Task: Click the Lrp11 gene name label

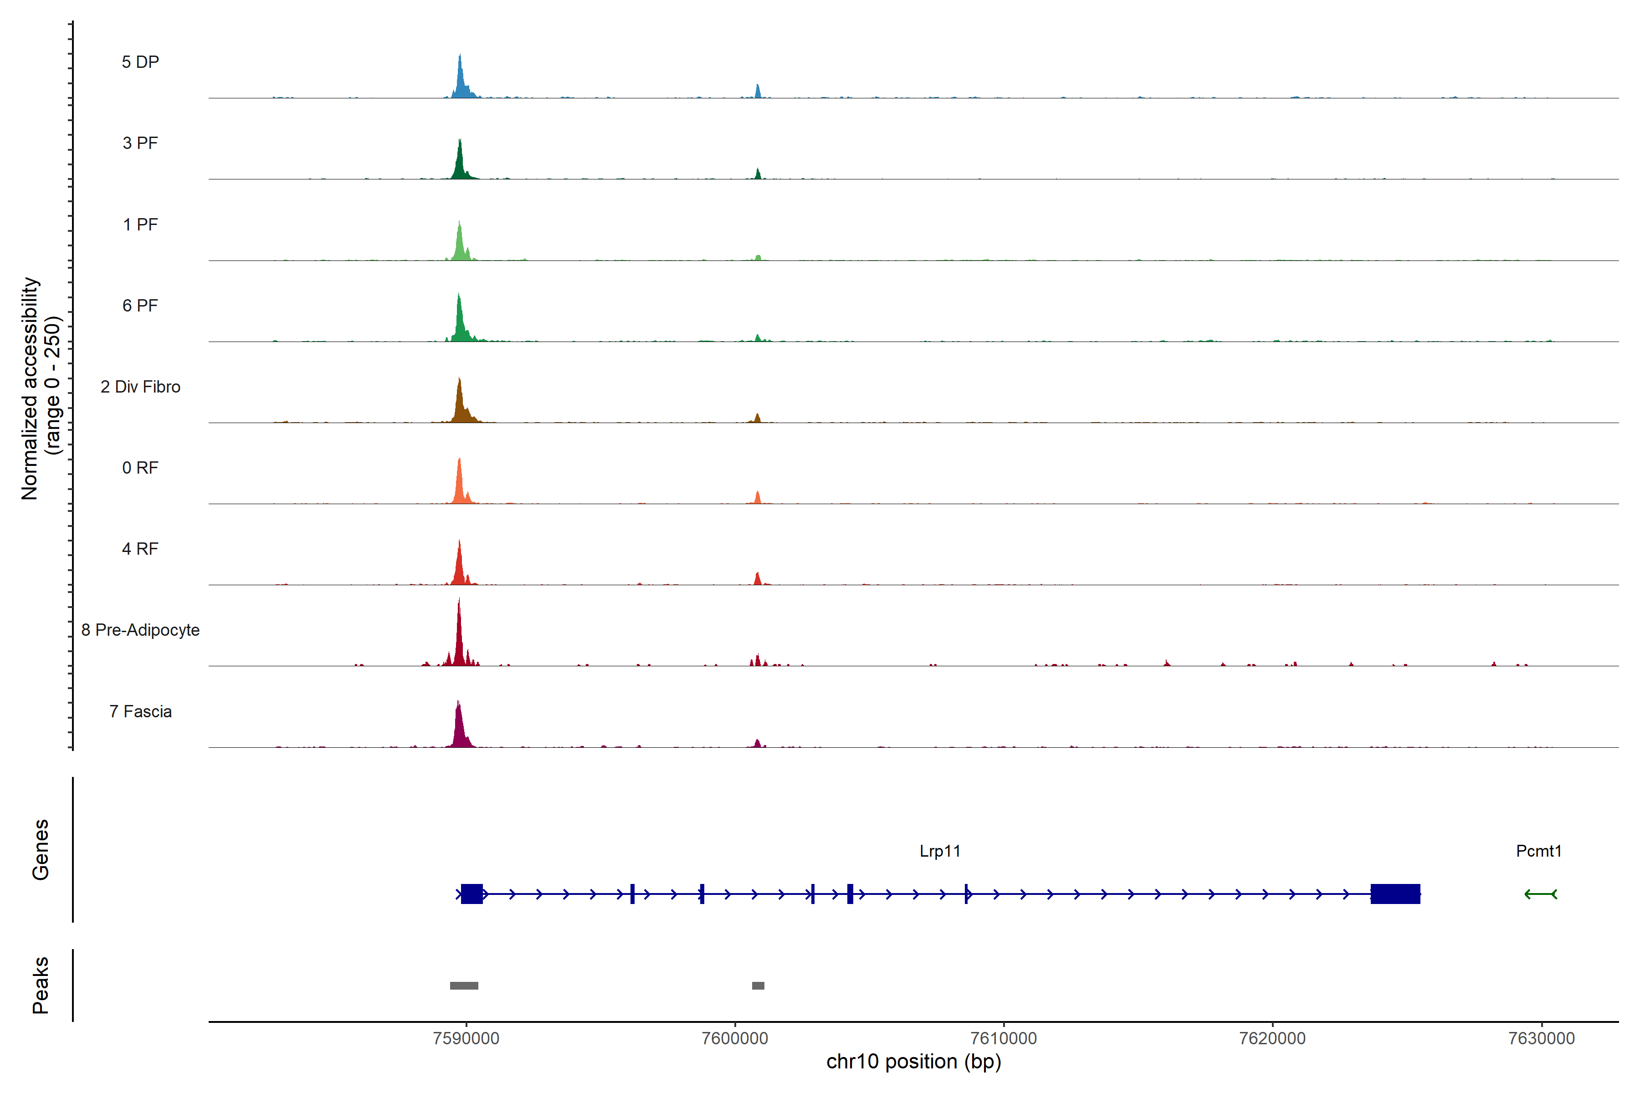Action: (x=939, y=850)
